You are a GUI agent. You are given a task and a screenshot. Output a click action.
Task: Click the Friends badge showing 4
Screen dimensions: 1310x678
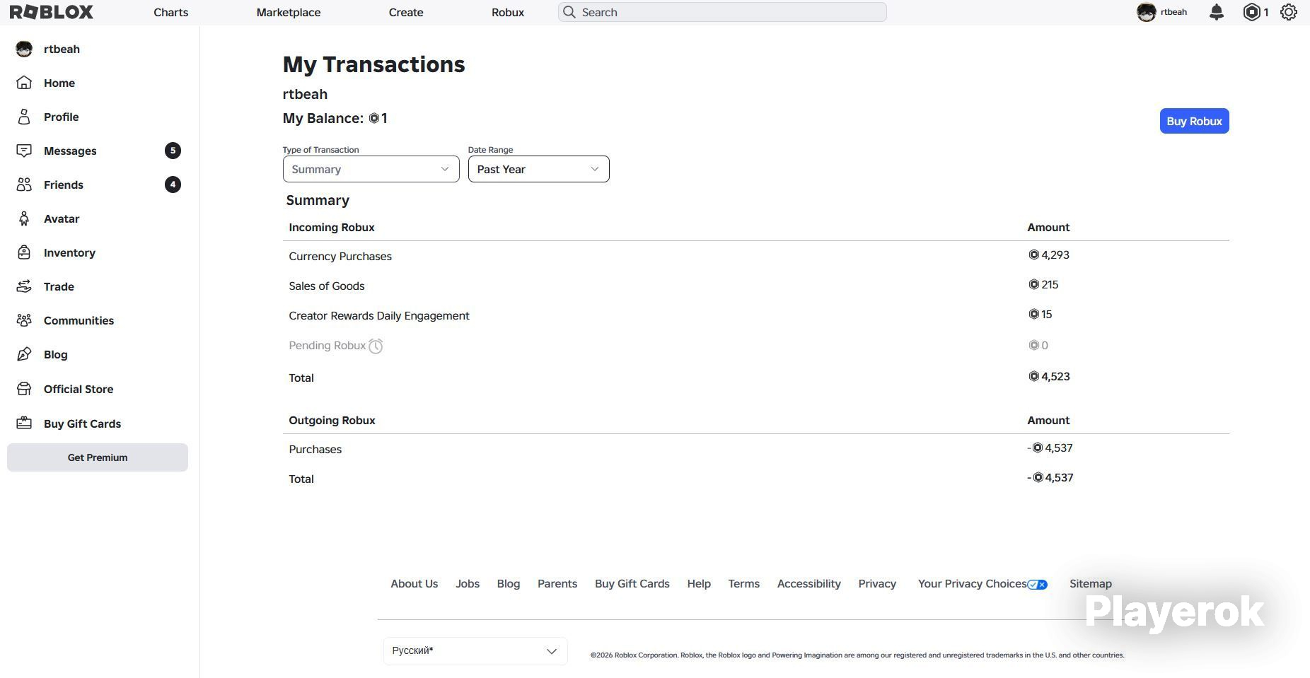pos(173,185)
